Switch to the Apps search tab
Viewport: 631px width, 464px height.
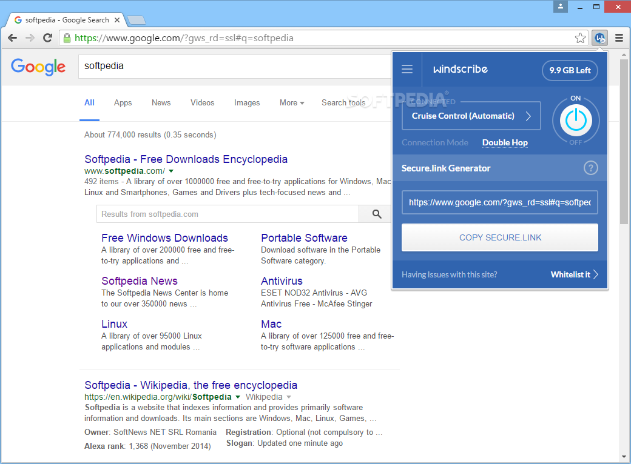[123, 103]
